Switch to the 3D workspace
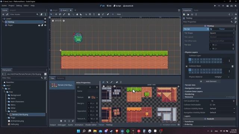This screenshot has height=134, width=239. point(109,6)
